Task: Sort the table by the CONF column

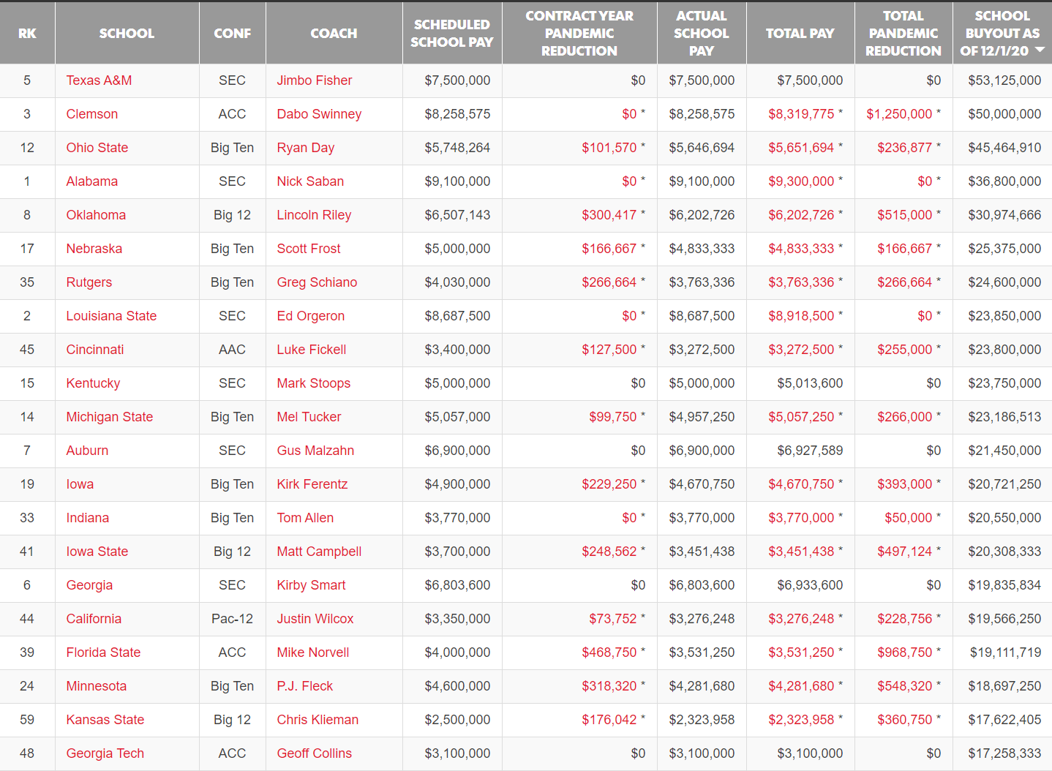Action: [232, 33]
